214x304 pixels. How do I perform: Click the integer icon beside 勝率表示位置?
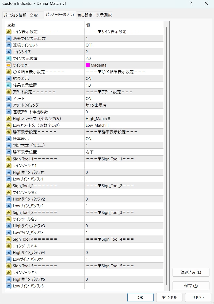click(x=8, y=152)
